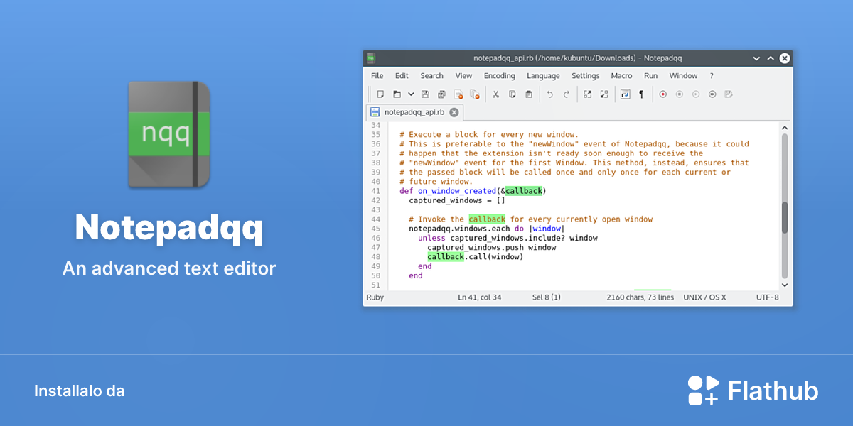This screenshot has height=426, width=853.
Task: Open the Run menu
Action: click(x=650, y=76)
